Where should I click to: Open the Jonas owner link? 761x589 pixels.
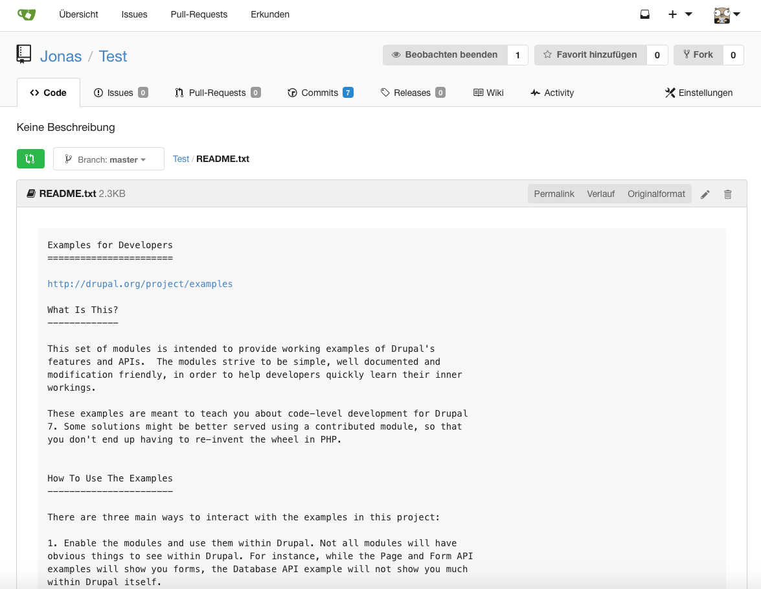[x=61, y=56]
